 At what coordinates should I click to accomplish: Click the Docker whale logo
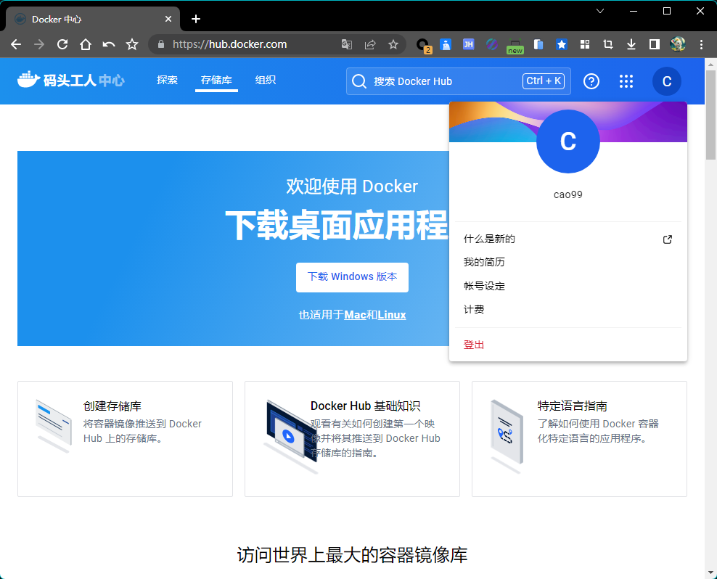pyautogui.click(x=28, y=80)
